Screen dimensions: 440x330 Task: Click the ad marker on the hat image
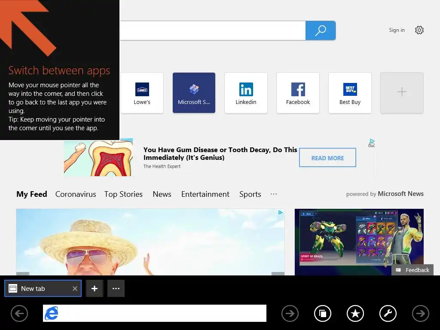pos(280,212)
